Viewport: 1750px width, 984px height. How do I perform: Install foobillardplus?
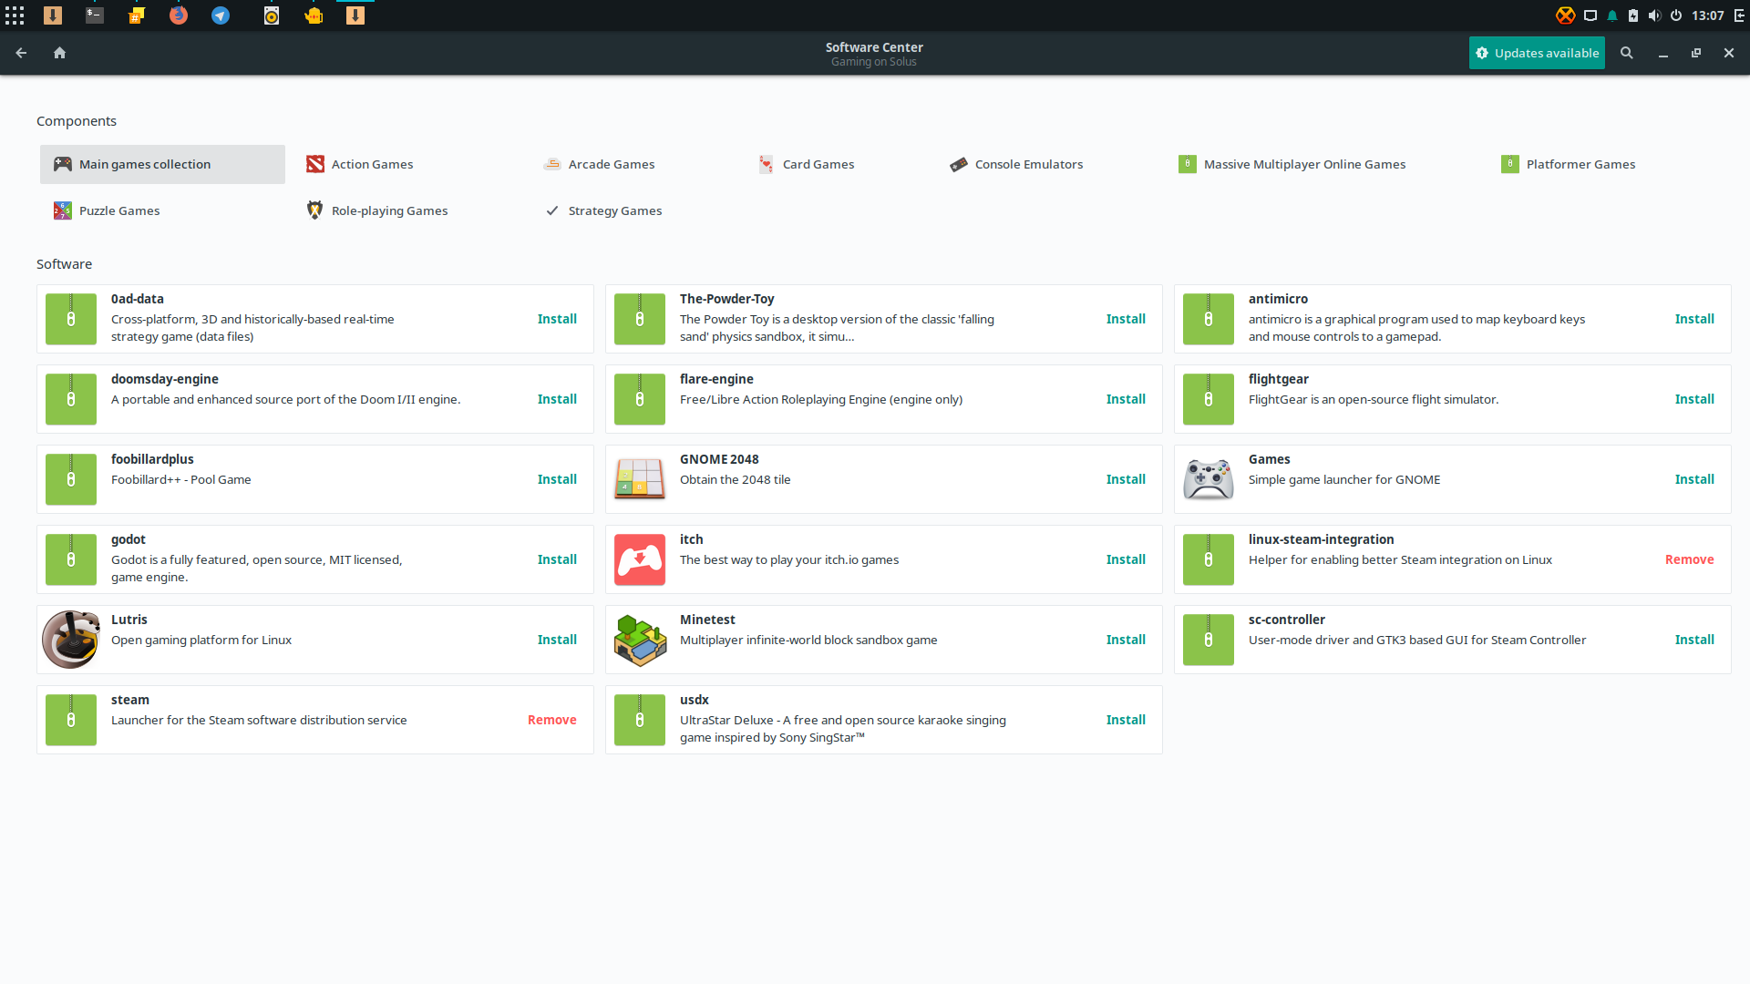(x=557, y=479)
